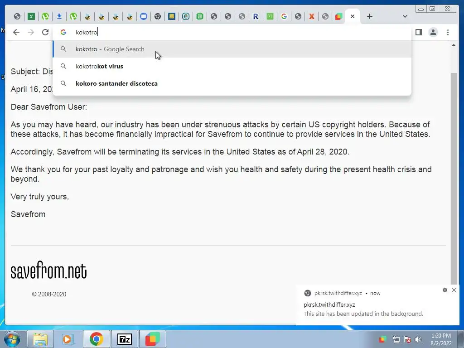Switch to the green 'PT' icon tab

pyautogui.click(x=270, y=16)
